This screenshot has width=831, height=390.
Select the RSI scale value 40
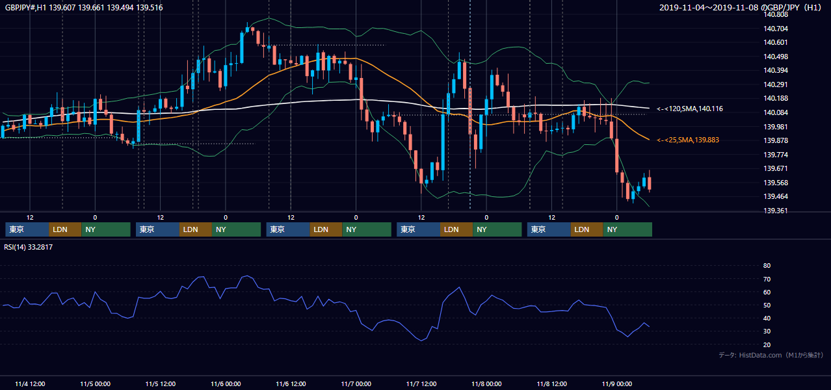pyautogui.click(x=767, y=318)
